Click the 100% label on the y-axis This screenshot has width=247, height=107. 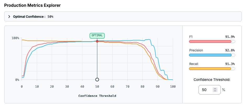tap(15, 38)
